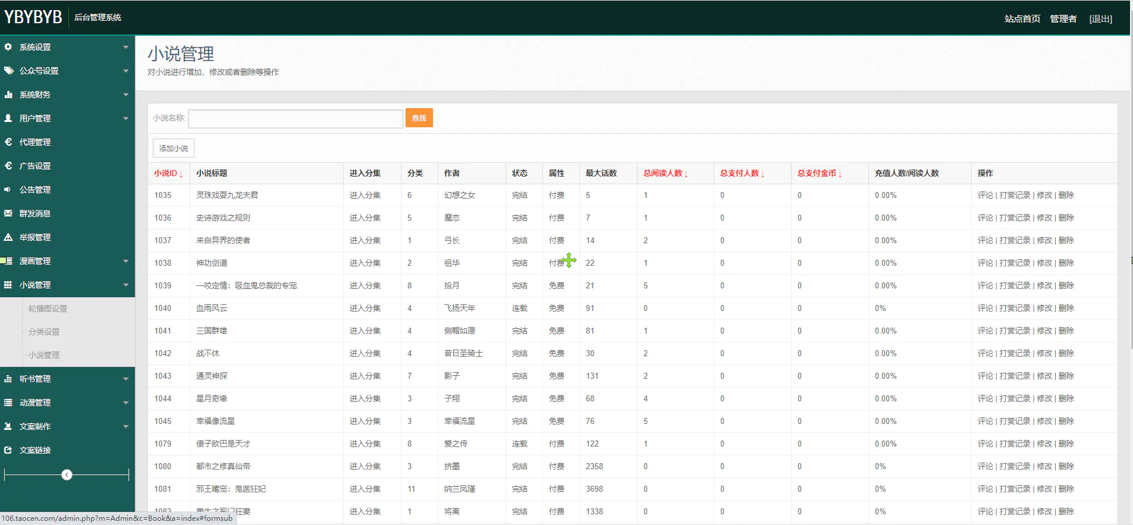The width and height of the screenshot is (1133, 525).
Task: Click the orange 查找 search button
Action: pos(419,118)
